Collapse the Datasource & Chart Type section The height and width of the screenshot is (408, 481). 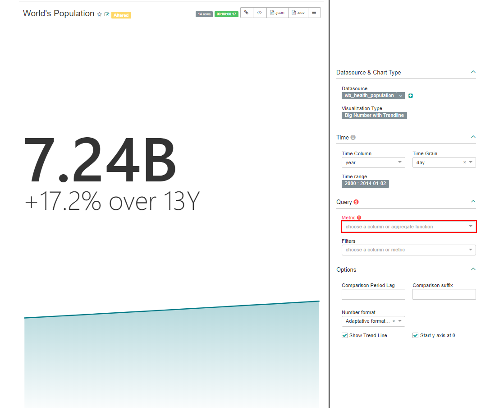pos(473,72)
